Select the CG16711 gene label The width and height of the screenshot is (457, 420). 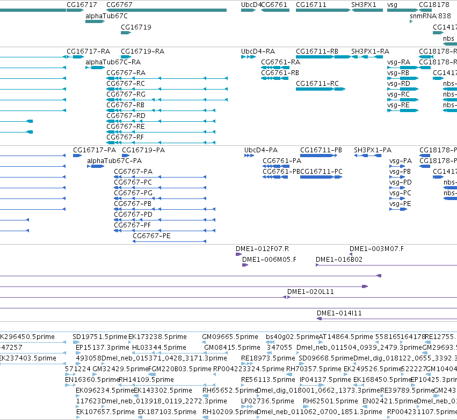pyautogui.click(x=311, y=5)
